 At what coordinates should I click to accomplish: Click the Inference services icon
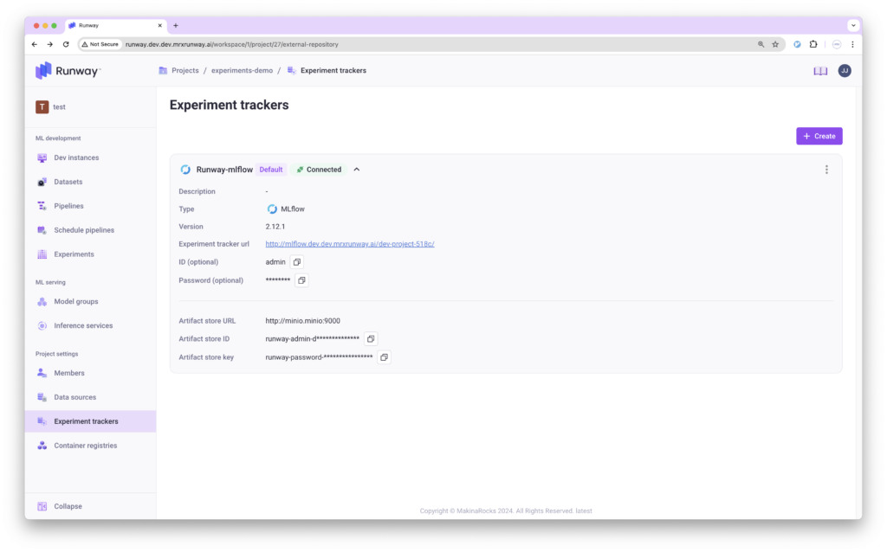click(42, 326)
